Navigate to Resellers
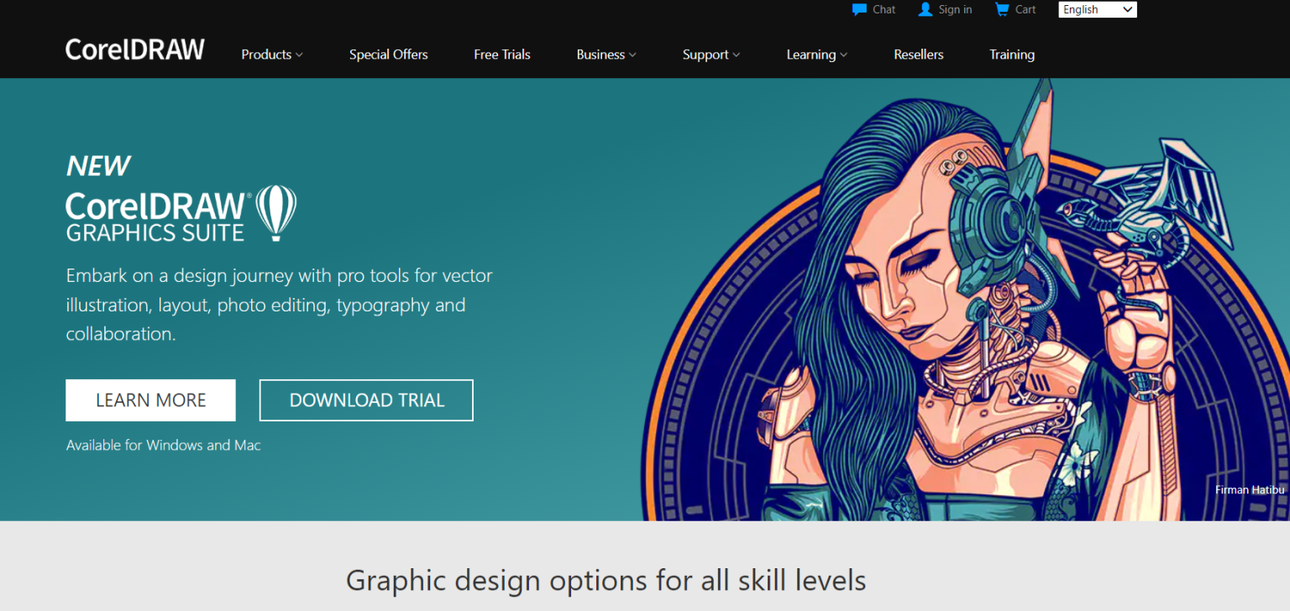This screenshot has height=611, width=1290. click(918, 55)
